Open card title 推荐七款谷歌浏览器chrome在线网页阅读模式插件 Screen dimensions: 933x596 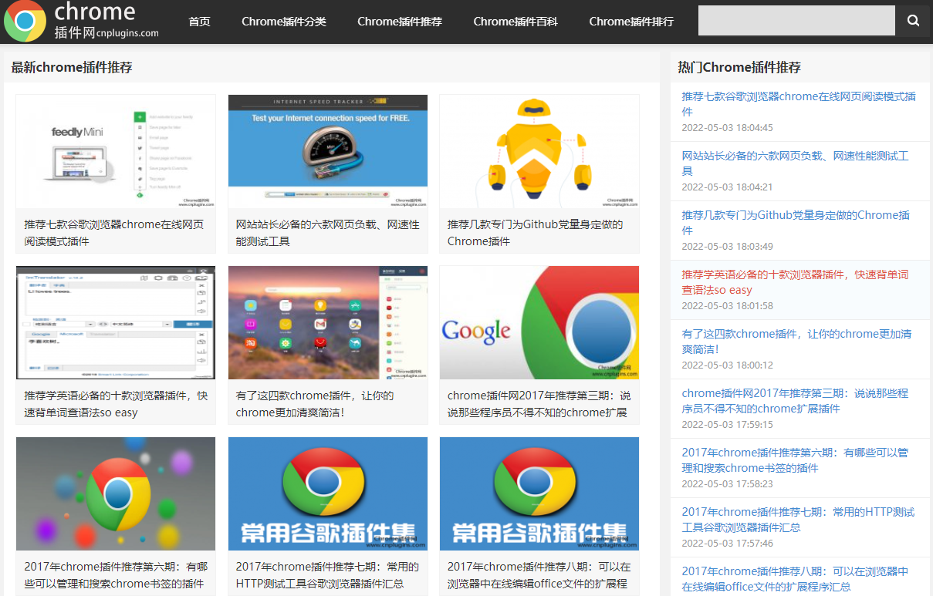click(114, 233)
